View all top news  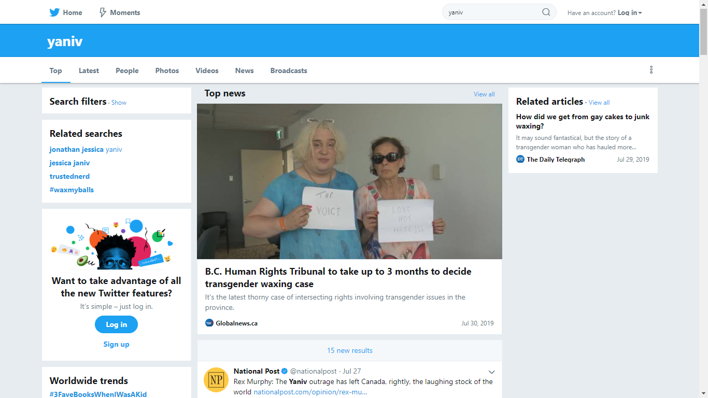pos(484,94)
